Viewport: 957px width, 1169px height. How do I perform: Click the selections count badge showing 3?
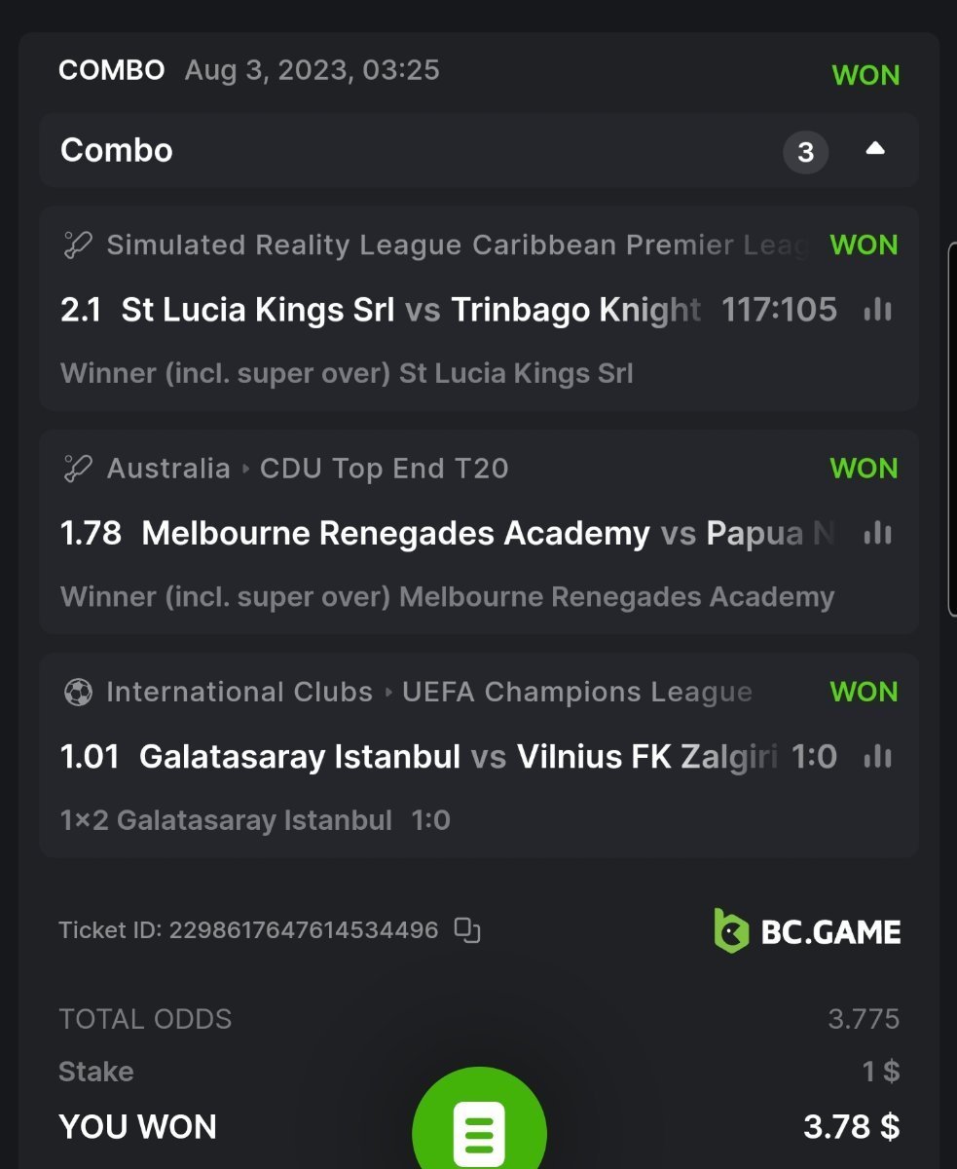pyautogui.click(x=805, y=152)
